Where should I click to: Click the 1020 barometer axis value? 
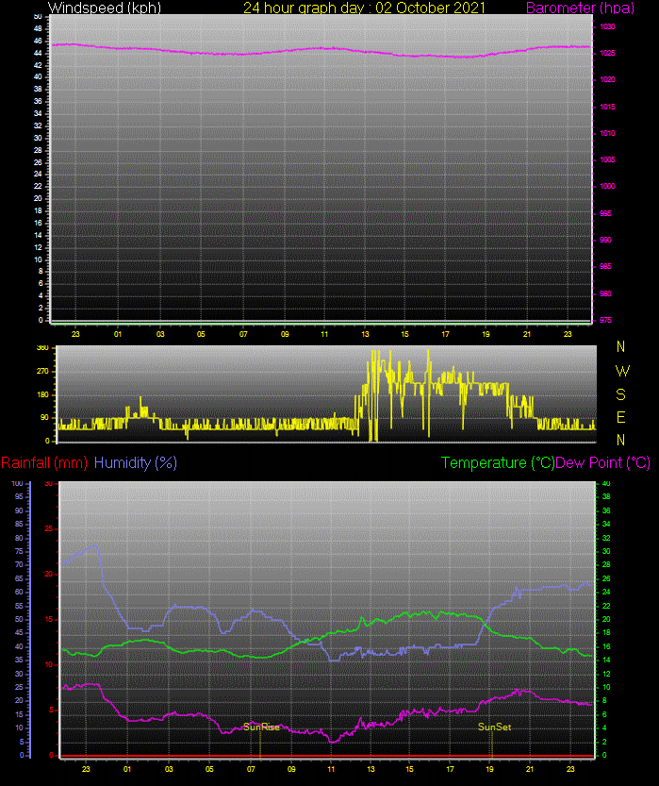607,79
